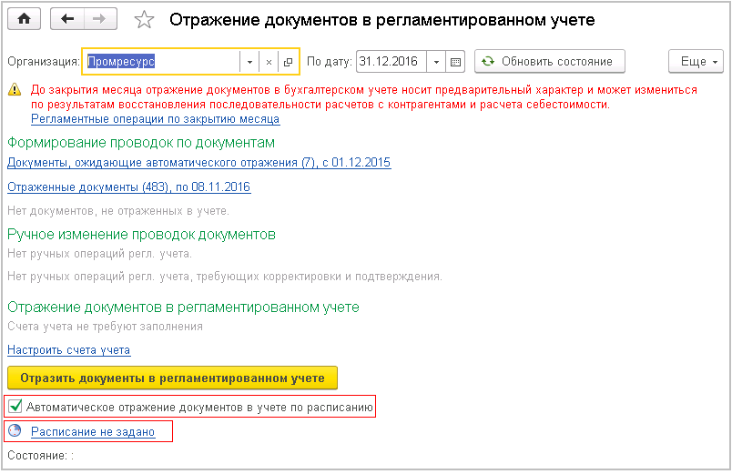Go to the Home page icon
The image size is (732, 474).
click(x=24, y=19)
